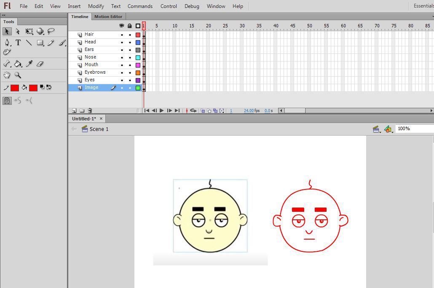Switch to the Motion Editor tab
Viewport: 434px width, 288px height.
pyautogui.click(x=108, y=17)
